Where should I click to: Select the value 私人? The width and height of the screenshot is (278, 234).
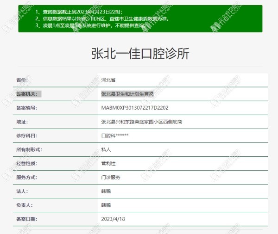[106, 149]
